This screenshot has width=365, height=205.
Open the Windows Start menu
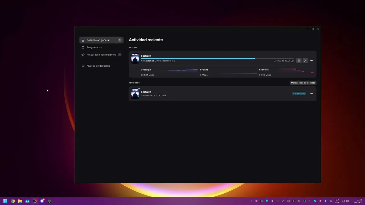click(5, 201)
